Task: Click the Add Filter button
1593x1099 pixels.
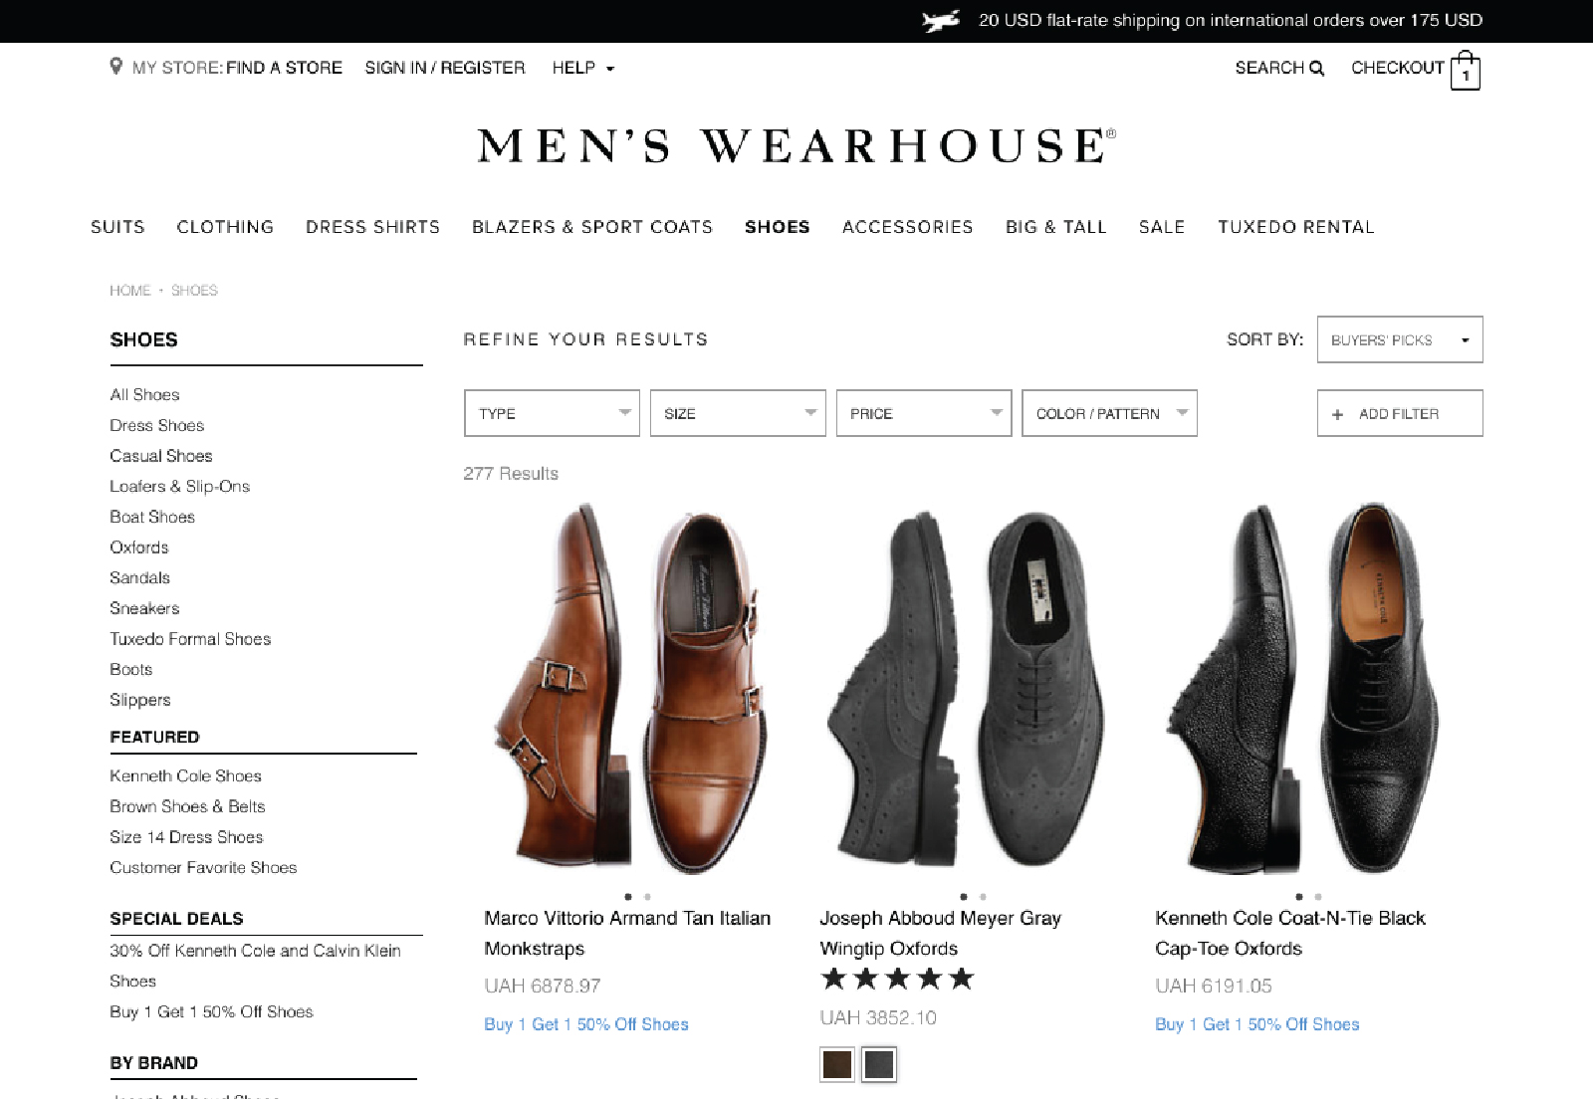Action: pyautogui.click(x=1400, y=413)
